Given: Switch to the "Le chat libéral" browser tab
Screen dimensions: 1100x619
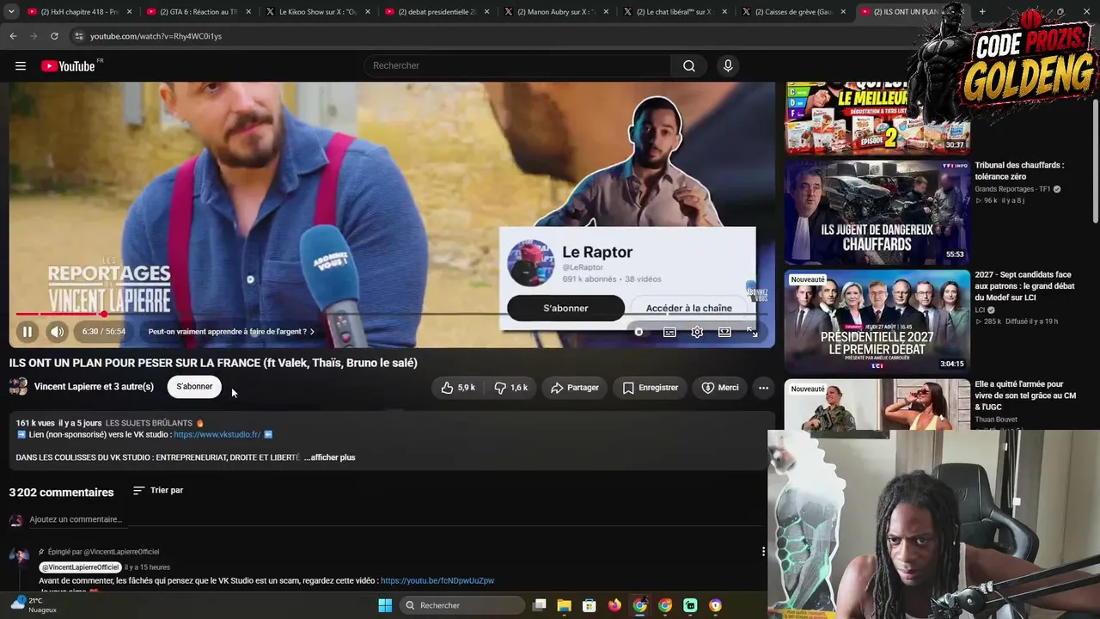Looking at the screenshot, I should click(x=675, y=12).
